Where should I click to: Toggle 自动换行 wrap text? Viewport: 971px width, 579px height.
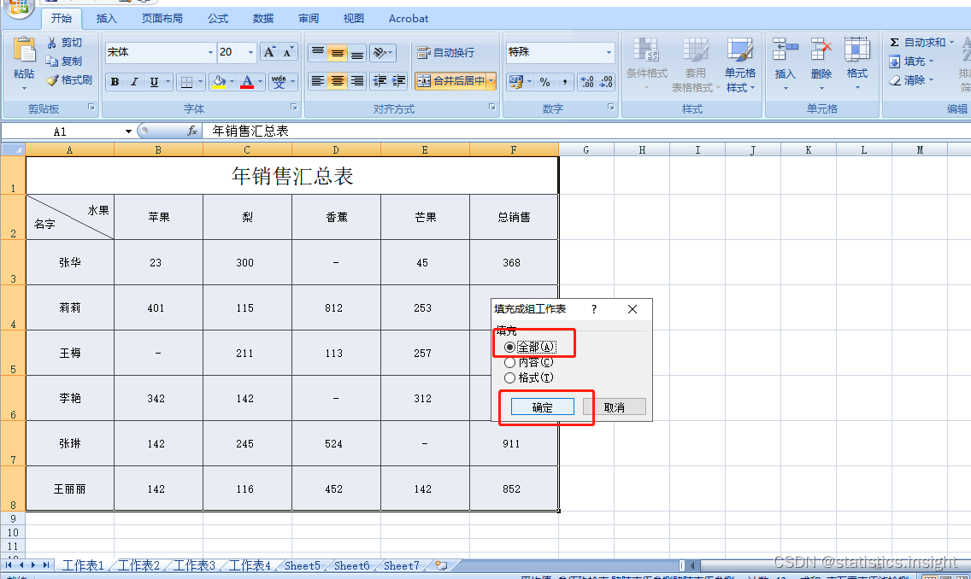click(x=446, y=53)
